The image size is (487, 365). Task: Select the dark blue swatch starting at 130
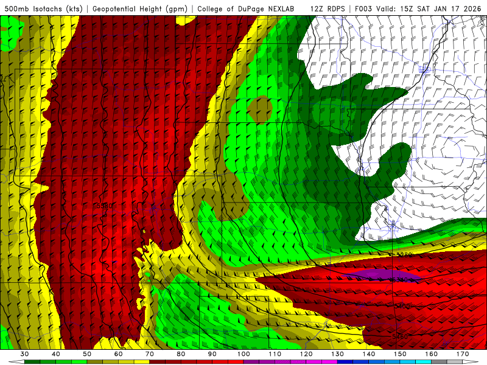coord(345,361)
